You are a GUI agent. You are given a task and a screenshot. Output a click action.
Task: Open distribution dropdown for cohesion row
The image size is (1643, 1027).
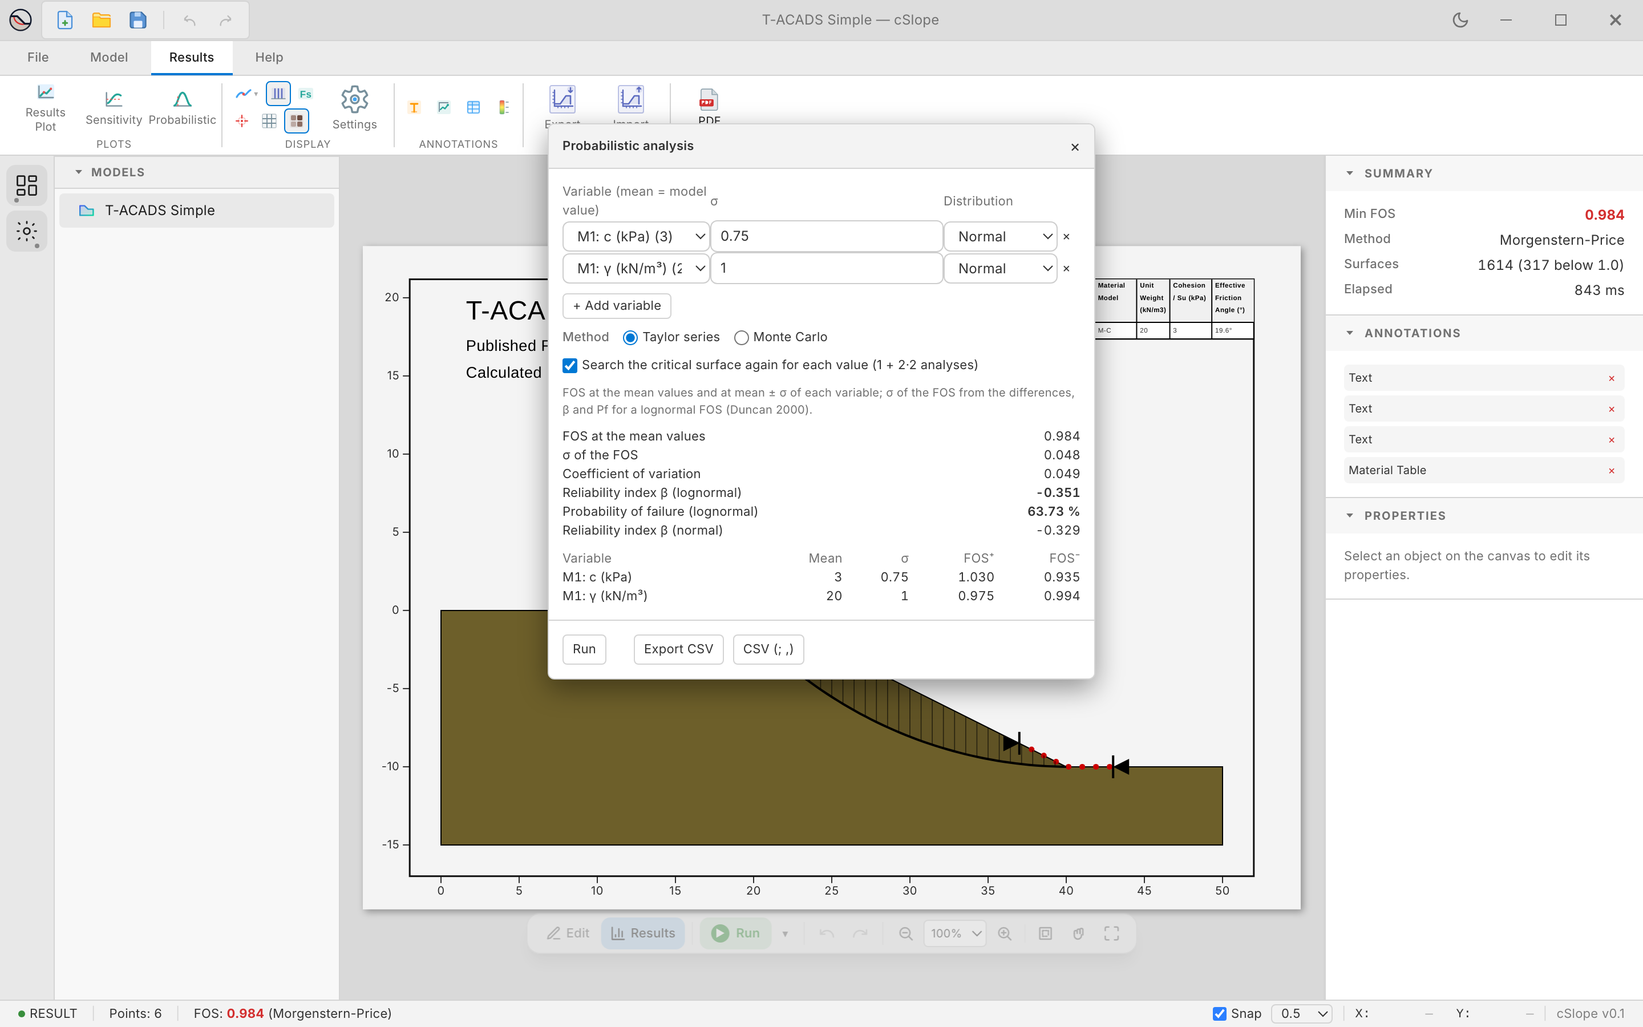pyautogui.click(x=1000, y=236)
